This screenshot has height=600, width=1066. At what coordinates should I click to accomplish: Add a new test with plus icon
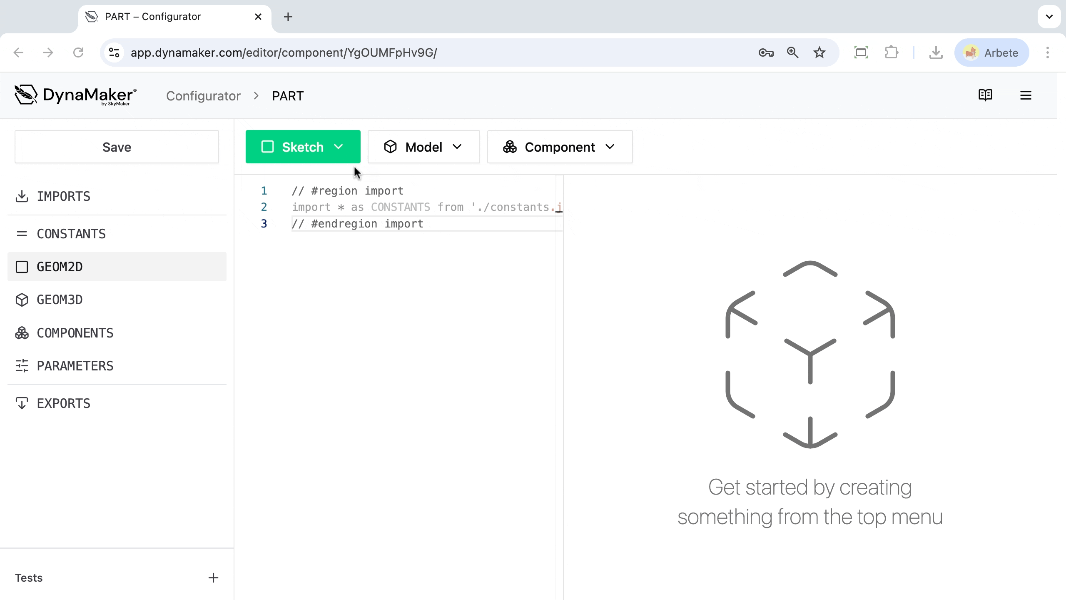click(213, 577)
